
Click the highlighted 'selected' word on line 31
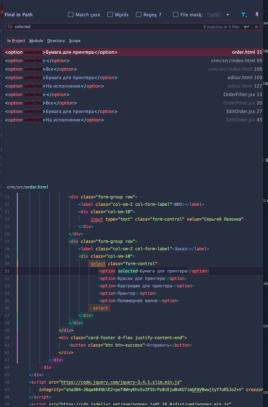click(127, 271)
